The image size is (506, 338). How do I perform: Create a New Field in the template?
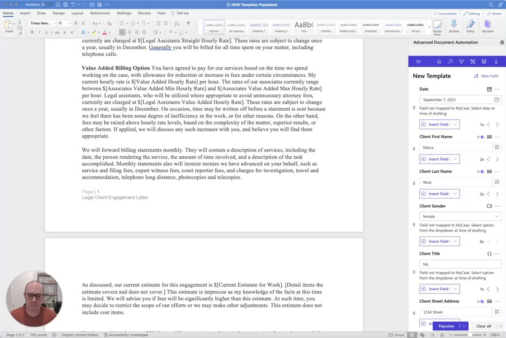click(x=486, y=76)
